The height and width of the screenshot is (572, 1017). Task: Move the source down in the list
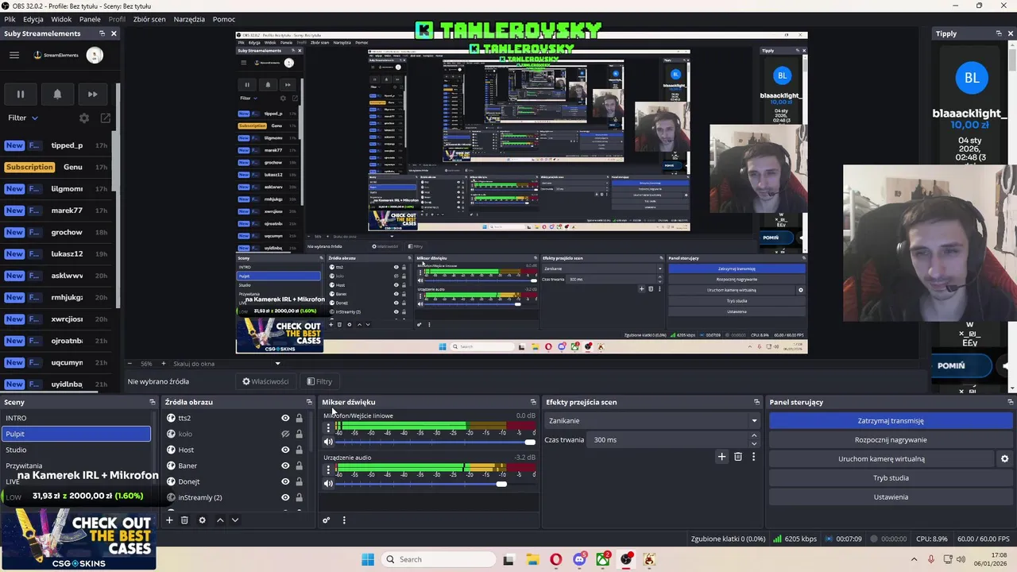pos(234,520)
